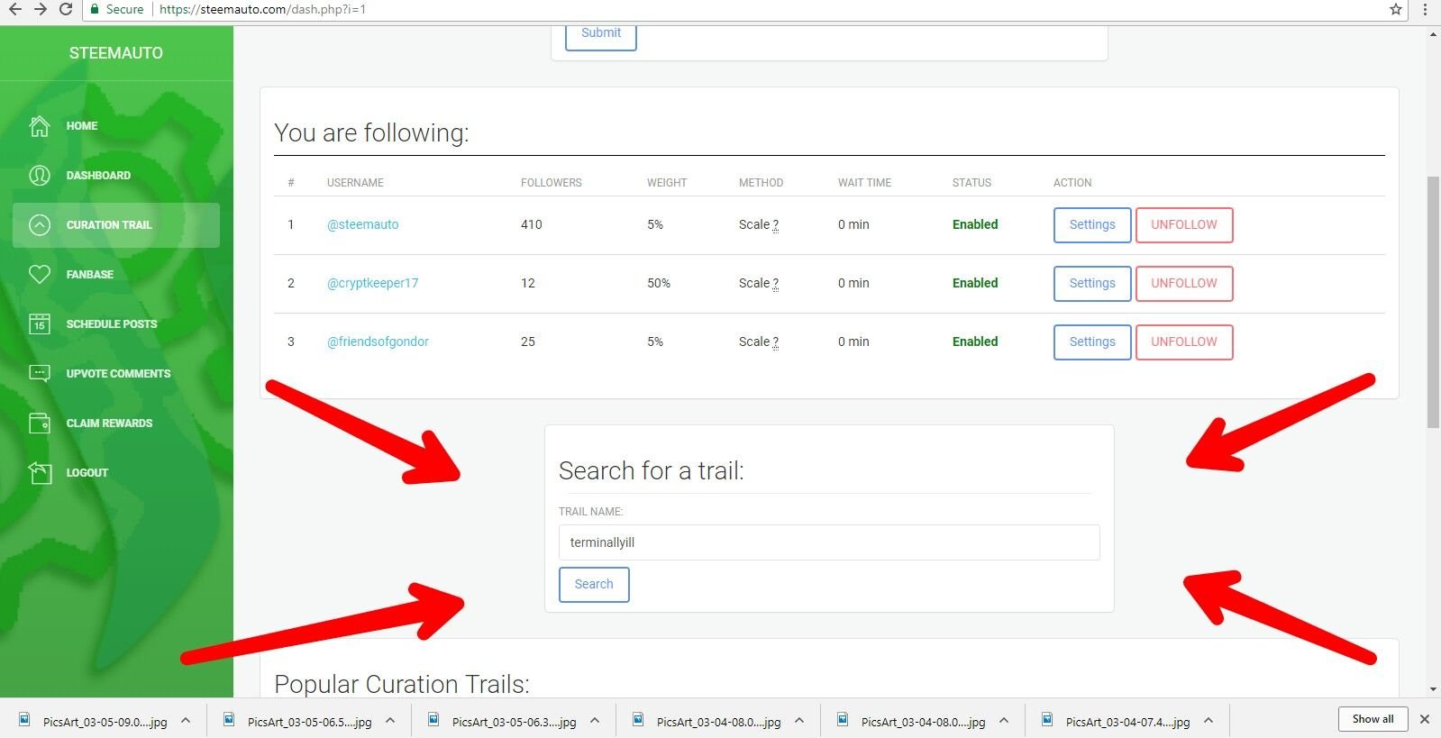Click the scrollbar down arrow
This screenshot has height=738, width=1441.
[x=1433, y=689]
